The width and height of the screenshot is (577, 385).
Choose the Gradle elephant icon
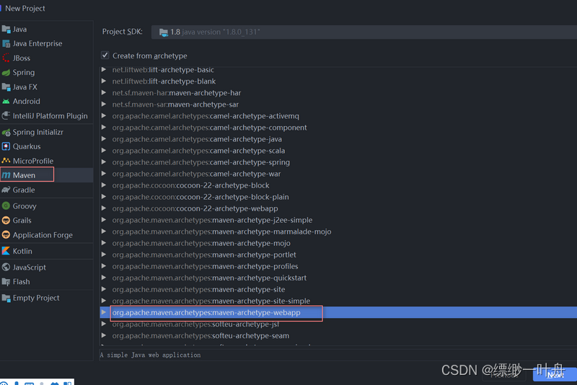coord(6,190)
